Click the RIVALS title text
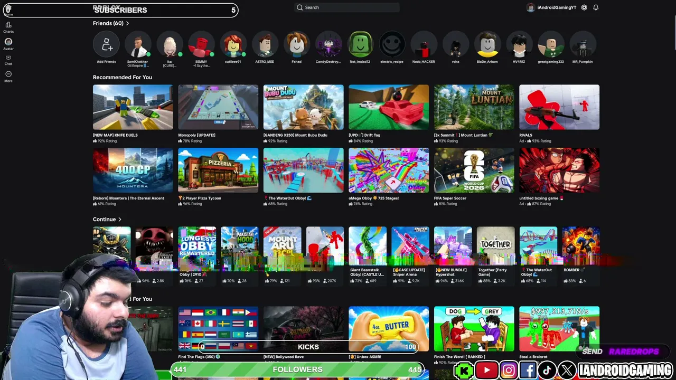Screen dimensions: 676x380 [x=526, y=135]
